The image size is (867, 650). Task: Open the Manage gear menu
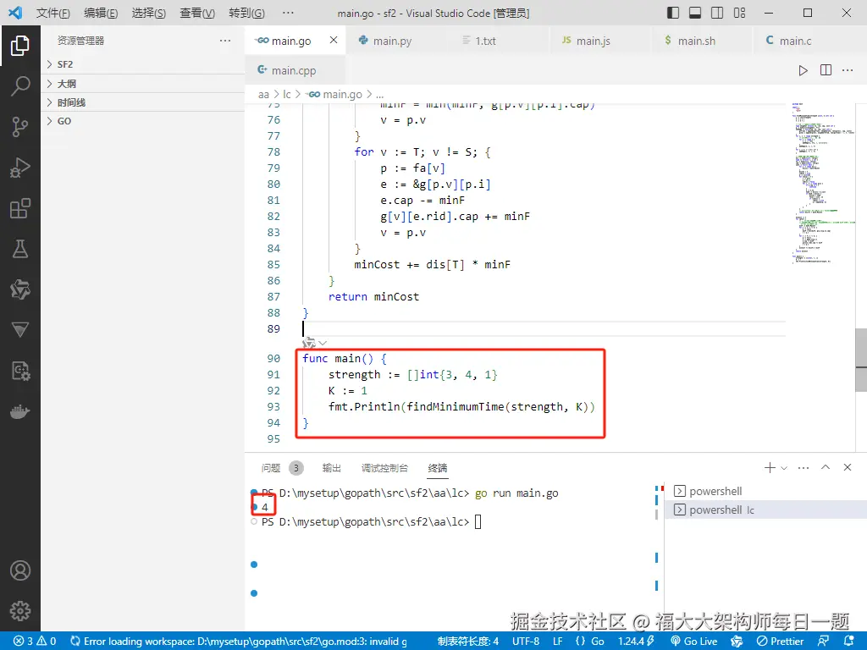pyautogui.click(x=20, y=611)
